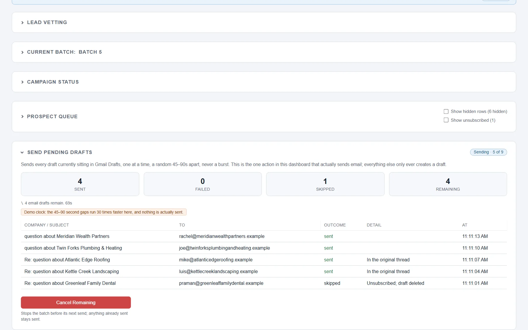This screenshot has width=528, height=330.
Task: Expand the Campaign Status section
Action: 53,82
